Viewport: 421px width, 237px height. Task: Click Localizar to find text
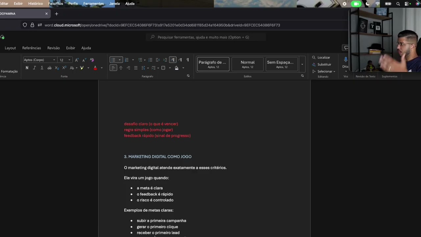click(x=321, y=58)
